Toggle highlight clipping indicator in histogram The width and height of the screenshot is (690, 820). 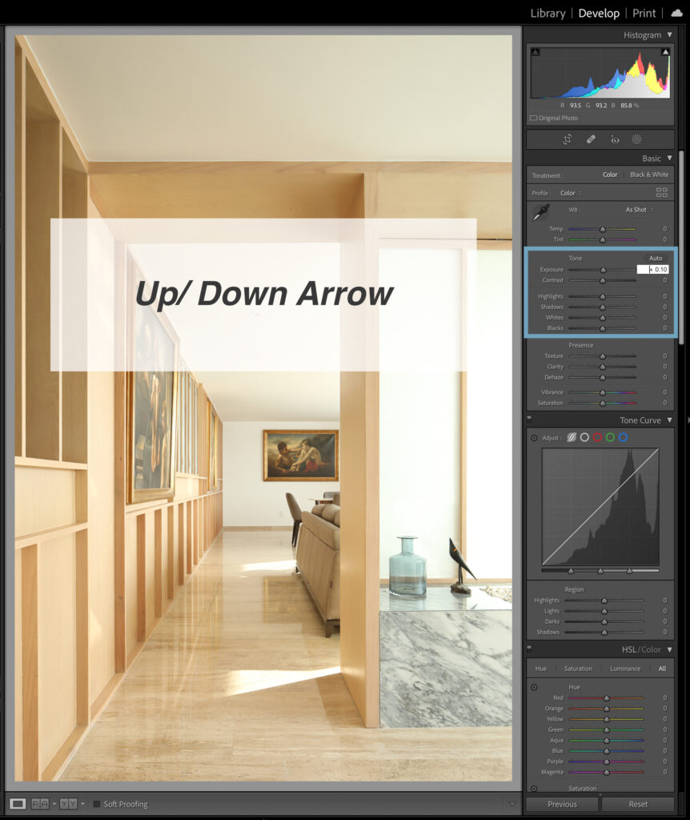pos(665,52)
